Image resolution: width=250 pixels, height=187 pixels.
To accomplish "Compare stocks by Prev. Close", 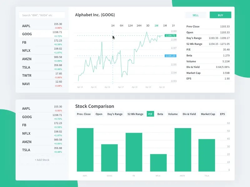I will coord(84,114).
